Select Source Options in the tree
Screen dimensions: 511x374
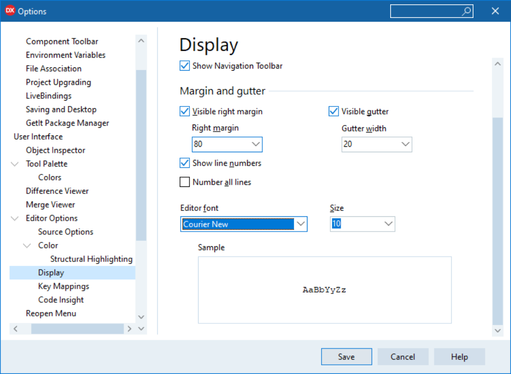click(65, 232)
